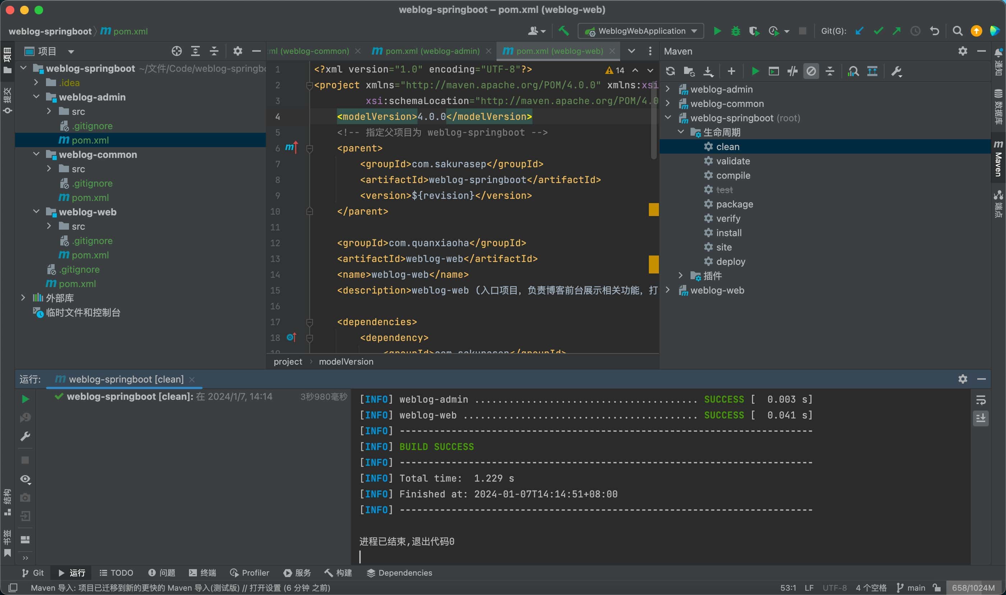Image resolution: width=1006 pixels, height=595 pixels.
Task: Open Maven build tool settings wrench
Action: tap(896, 71)
